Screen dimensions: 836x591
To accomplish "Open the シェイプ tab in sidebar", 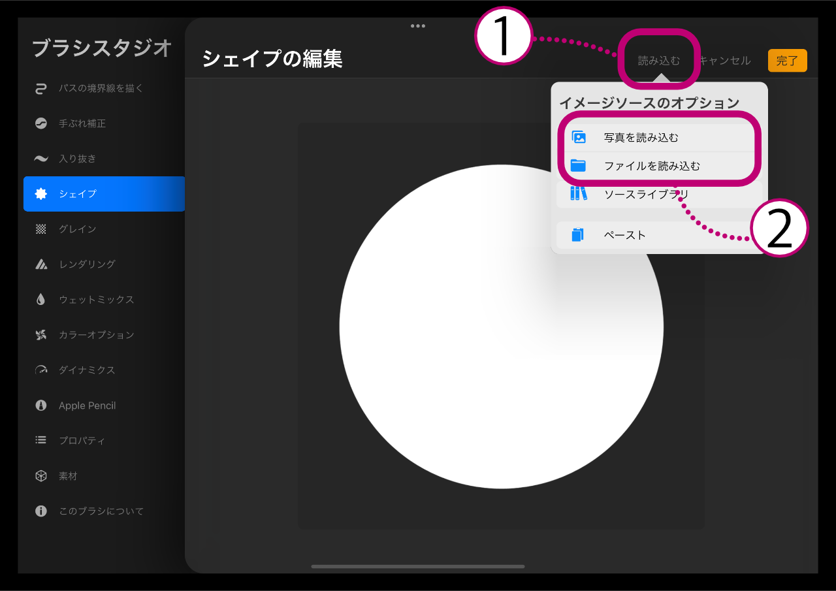I will (104, 194).
